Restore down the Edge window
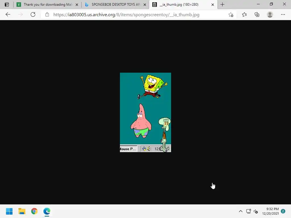The image size is (291, 218). 271,4
